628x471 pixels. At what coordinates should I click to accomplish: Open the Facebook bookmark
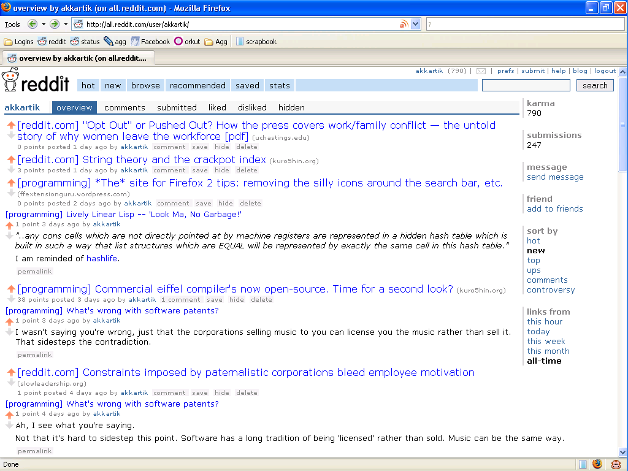(x=150, y=42)
